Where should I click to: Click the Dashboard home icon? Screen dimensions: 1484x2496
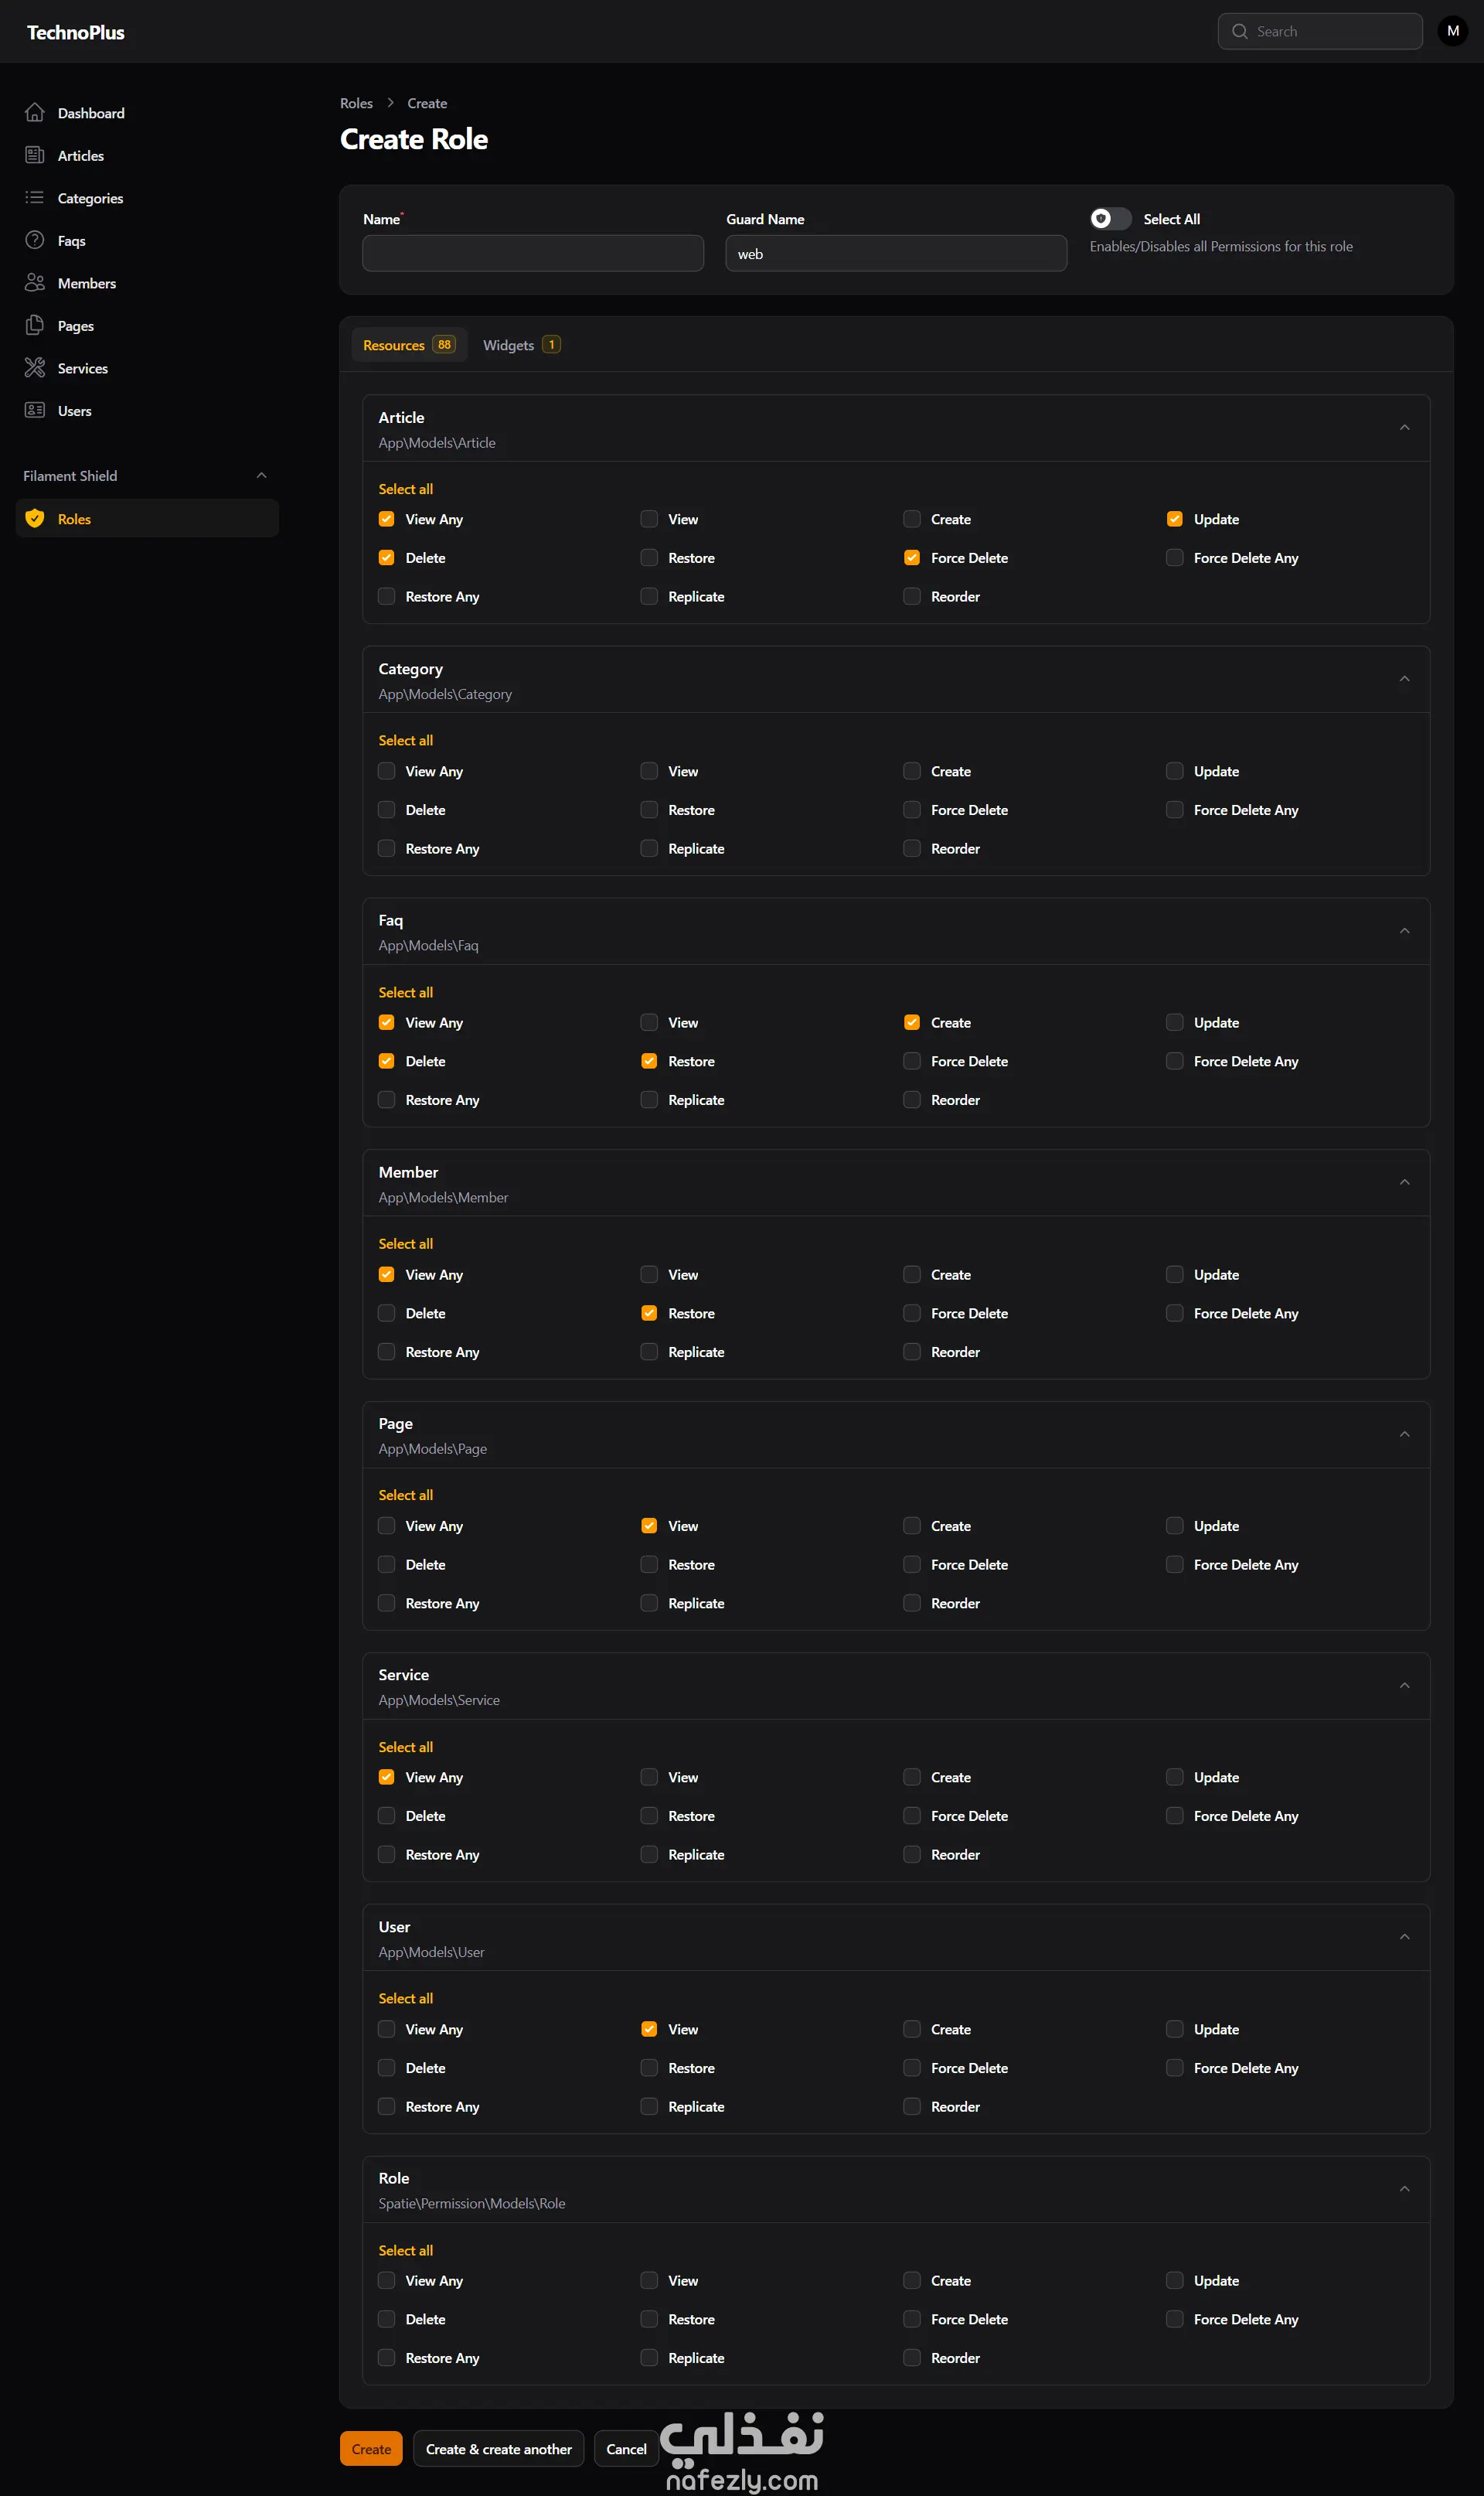[x=35, y=113]
